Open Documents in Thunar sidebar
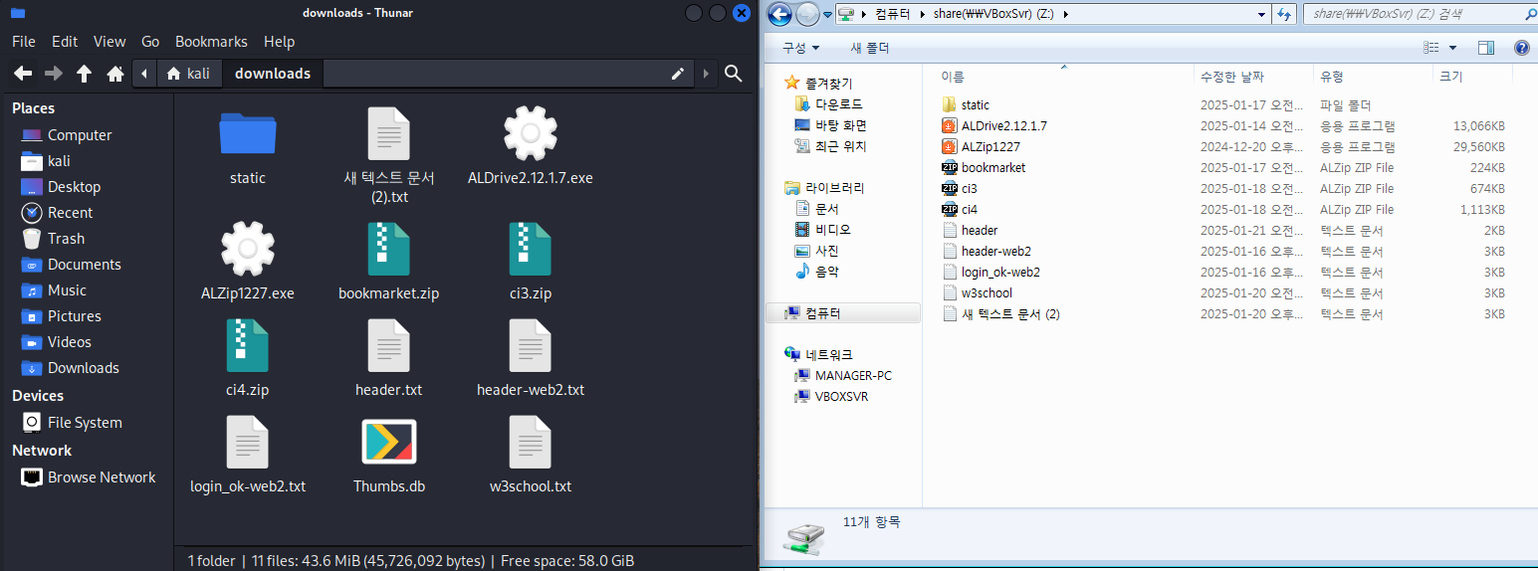 click(84, 265)
